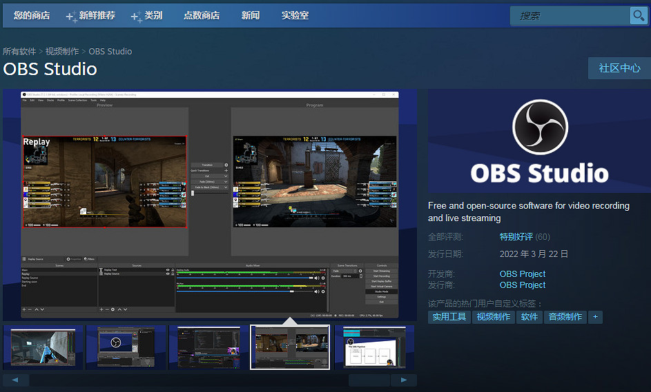Click the 所有软件 breadcrumb link
This screenshot has height=392, width=651.
[x=19, y=52]
